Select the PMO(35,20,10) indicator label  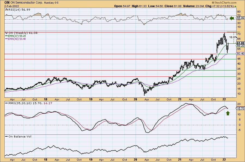(x=20, y=103)
